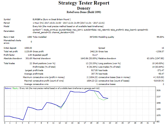This screenshot has height=125, width=167.
Task: Select the chart y-axis value '682'
Action: (x=159, y=122)
